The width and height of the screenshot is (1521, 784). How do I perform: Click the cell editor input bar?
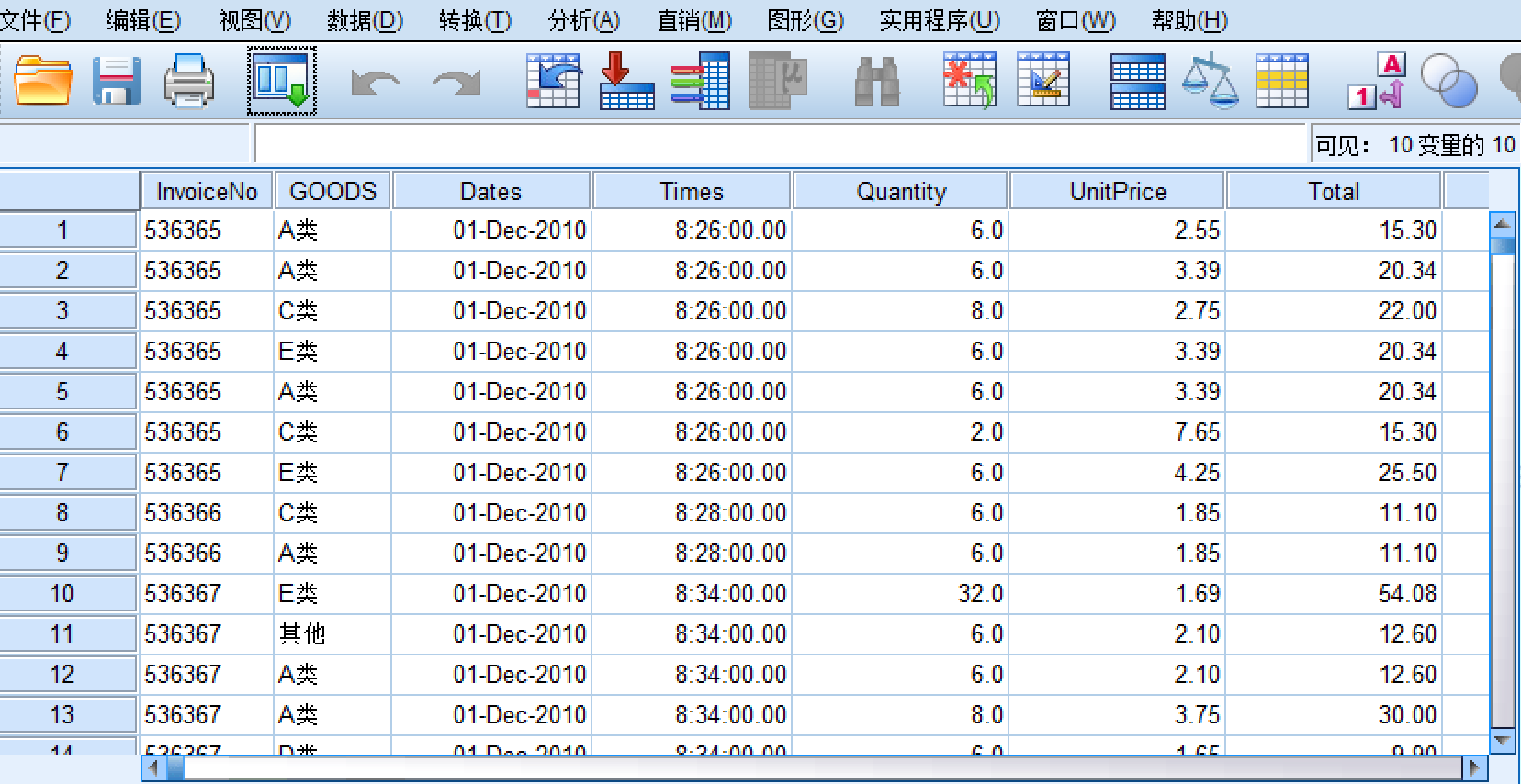pos(781,144)
